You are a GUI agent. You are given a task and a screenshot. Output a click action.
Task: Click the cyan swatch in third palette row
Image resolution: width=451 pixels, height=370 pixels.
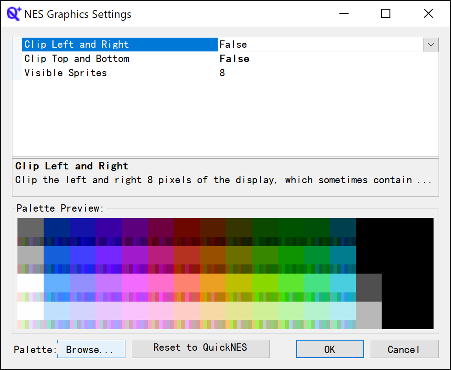pyautogui.click(x=343, y=283)
